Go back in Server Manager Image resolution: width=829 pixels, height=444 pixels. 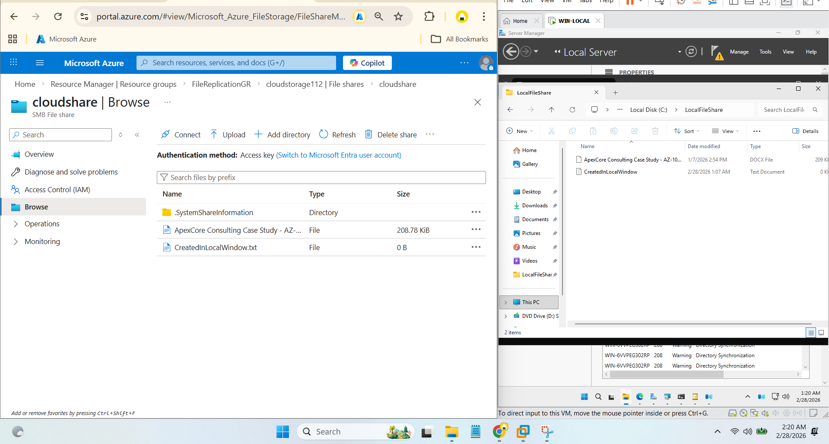click(511, 52)
